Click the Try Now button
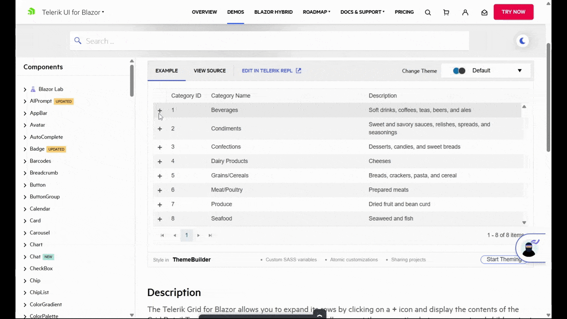The width and height of the screenshot is (567, 319). pos(513,12)
